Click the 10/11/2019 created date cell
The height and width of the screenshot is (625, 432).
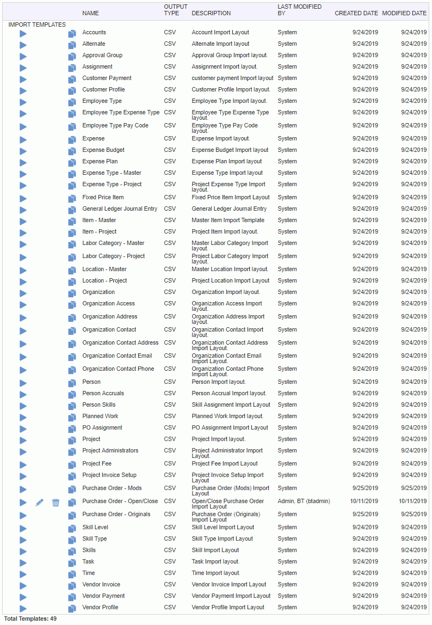pyautogui.click(x=364, y=501)
